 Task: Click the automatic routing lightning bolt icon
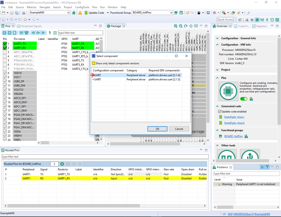coord(50,33)
